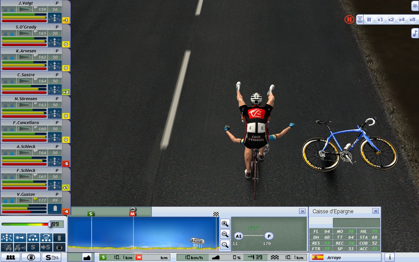Click the A1 group marker

(239, 236)
